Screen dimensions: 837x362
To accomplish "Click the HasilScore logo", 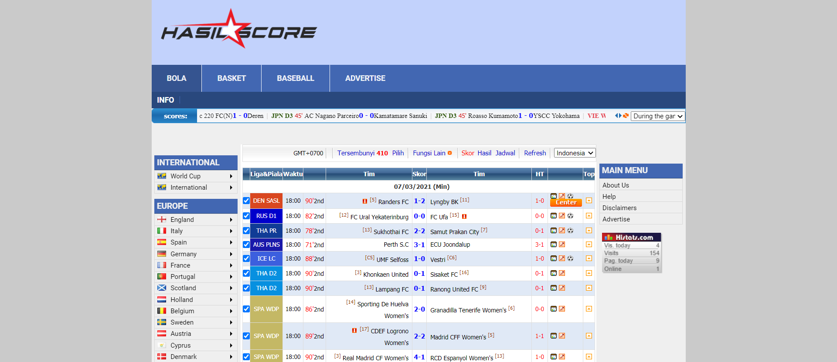I will [239, 30].
